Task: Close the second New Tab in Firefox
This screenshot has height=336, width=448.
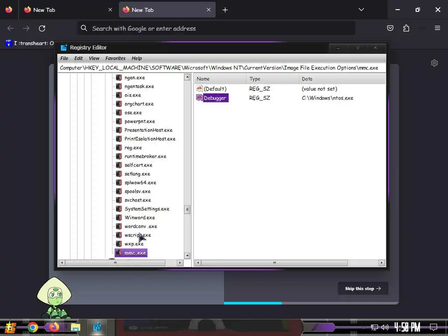Action: 209,10
